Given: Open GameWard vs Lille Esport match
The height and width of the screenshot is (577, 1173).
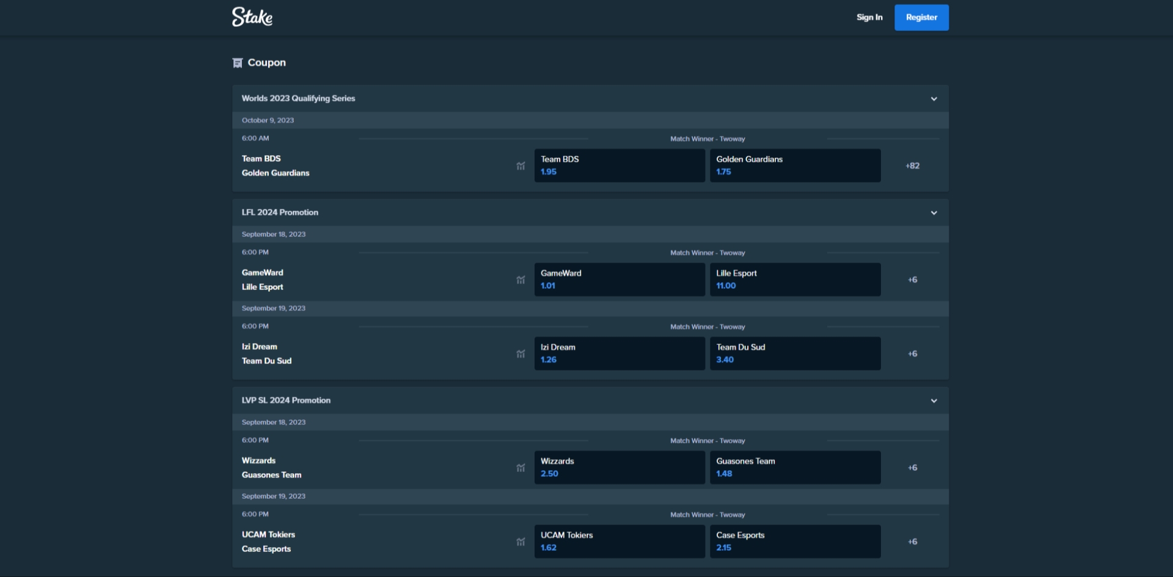Looking at the screenshot, I should pyautogui.click(x=263, y=280).
